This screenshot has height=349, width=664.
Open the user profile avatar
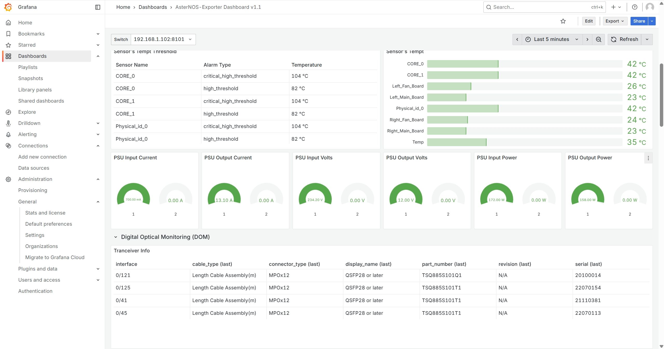coord(649,7)
